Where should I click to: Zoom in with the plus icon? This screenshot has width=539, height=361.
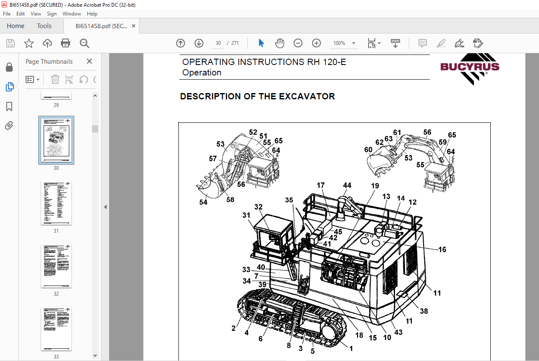pos(317,43)
